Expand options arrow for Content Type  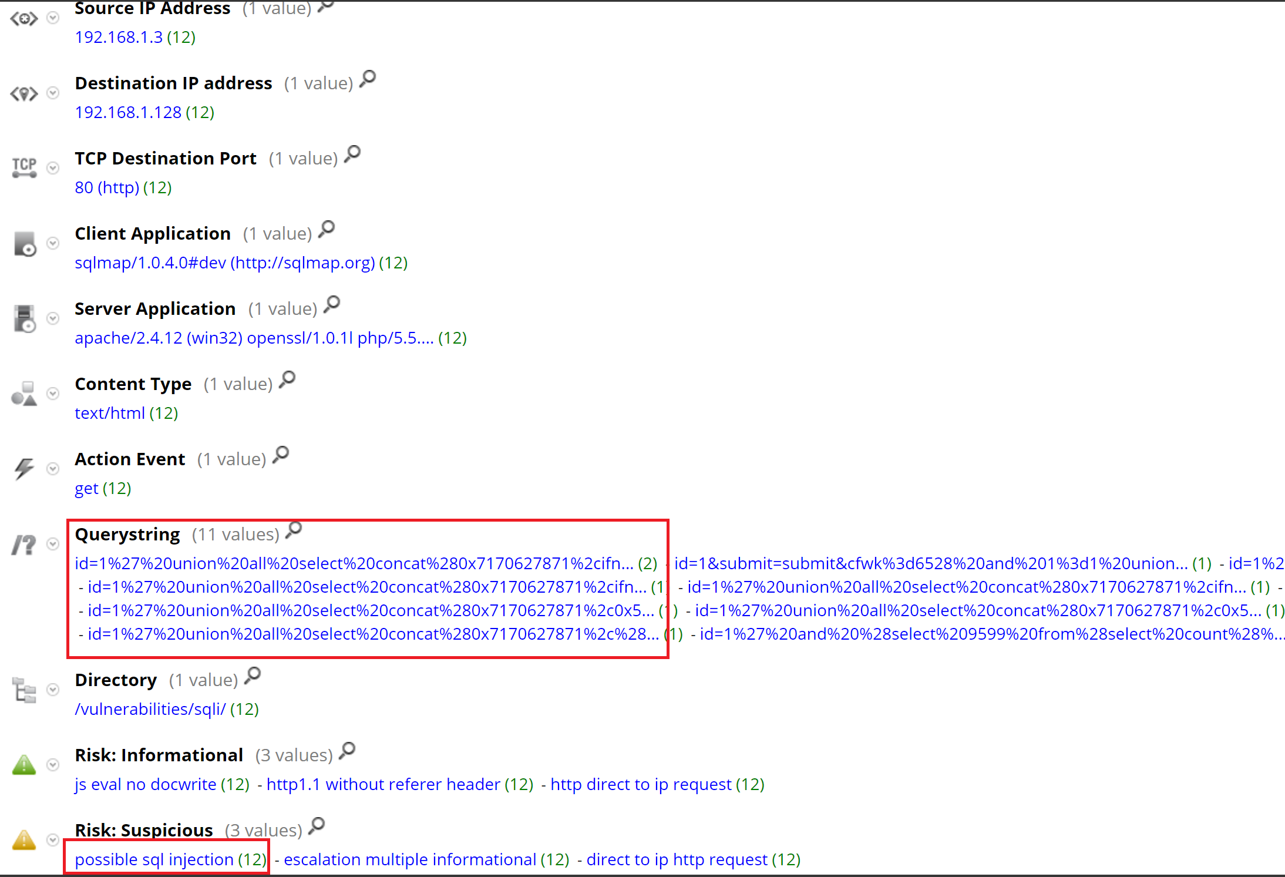click(53, 394)
